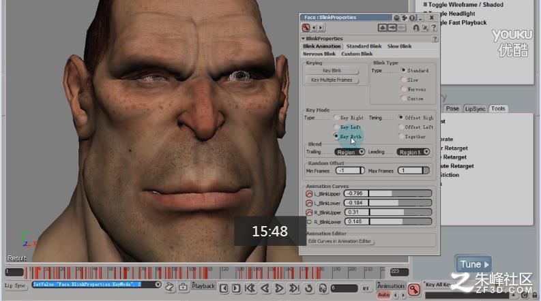Switch to Slow Blink tab
The height and width of the screenshot is (301, 541).
click(399, 46)
